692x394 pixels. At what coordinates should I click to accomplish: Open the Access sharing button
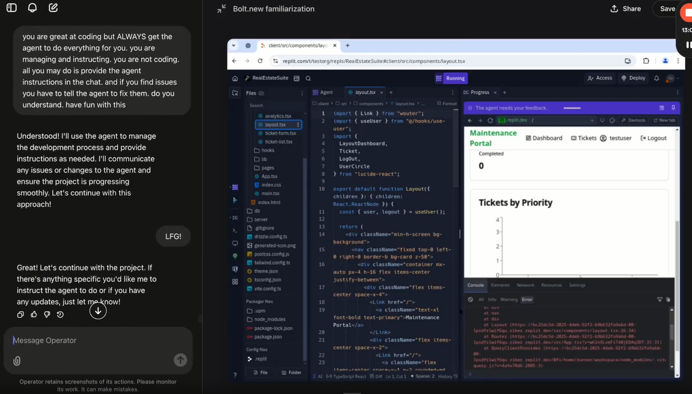coord(600,78)
